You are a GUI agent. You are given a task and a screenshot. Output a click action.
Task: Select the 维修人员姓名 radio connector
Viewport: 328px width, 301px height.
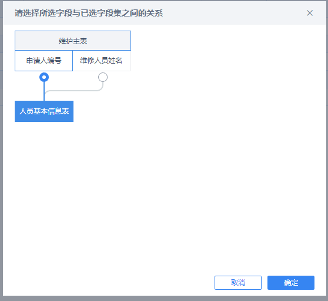click(x=103, y=77)
